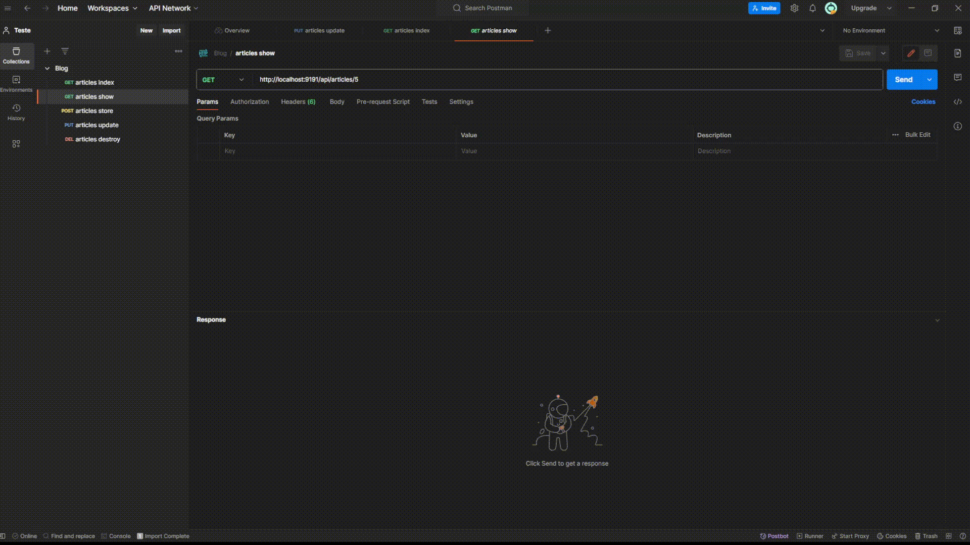Expand the Send button arrow options
The width and height of the screenshot is (970, 545).
click(929, 80)
